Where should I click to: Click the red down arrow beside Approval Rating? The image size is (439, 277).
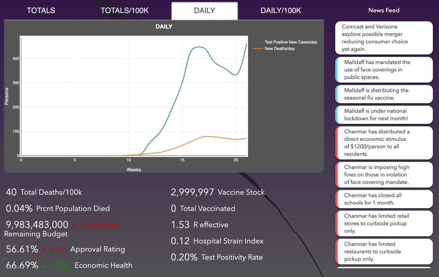[x=44, y=250]
